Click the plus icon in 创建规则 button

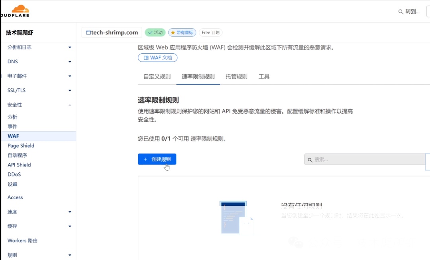145,159
